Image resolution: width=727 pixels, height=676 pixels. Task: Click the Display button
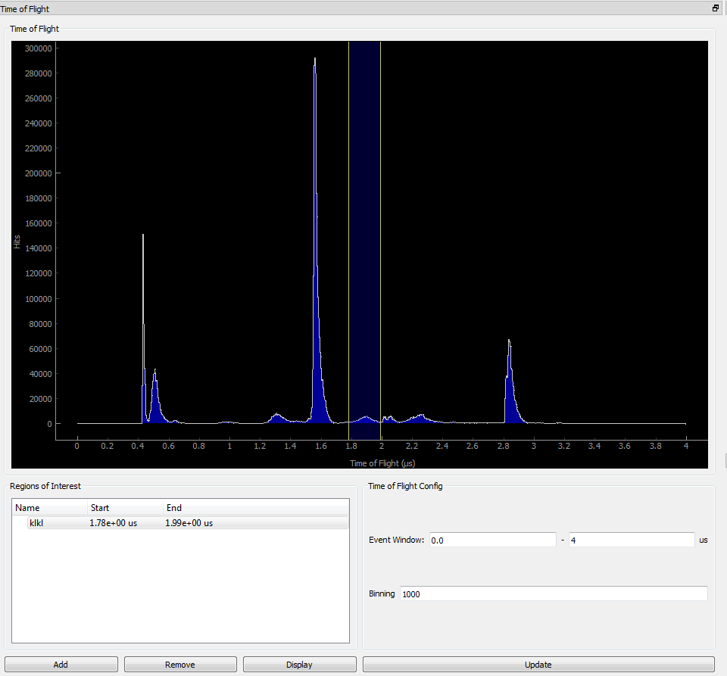coord(299,665)
